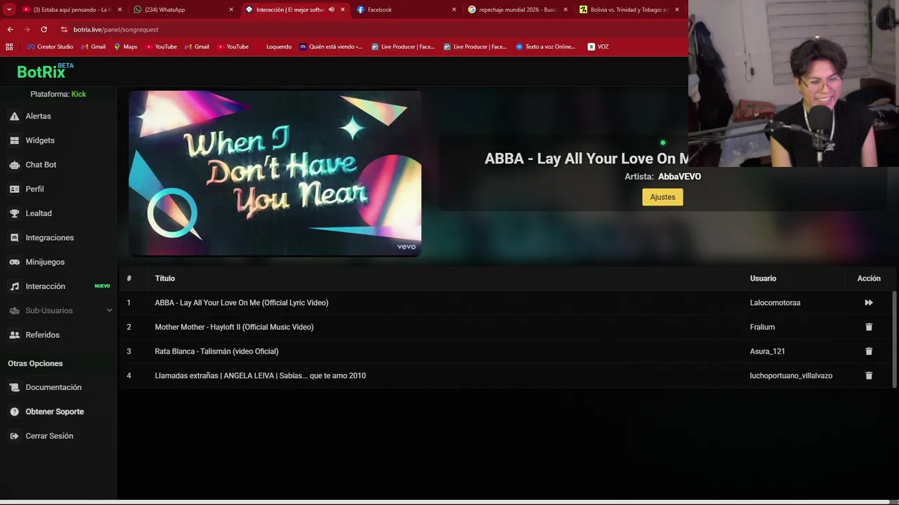The width and height of the screenshot is (899, 505).
Task: Open the tab search dropdown
Action: pos(8,10)
